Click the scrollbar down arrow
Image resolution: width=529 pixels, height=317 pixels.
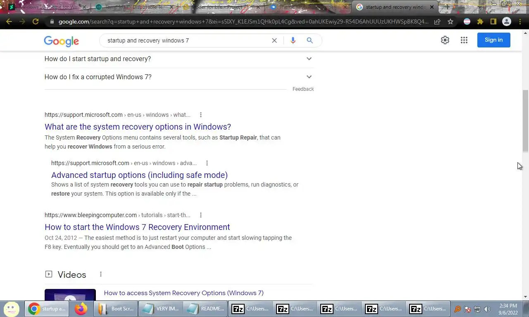[x=525, y=297]
